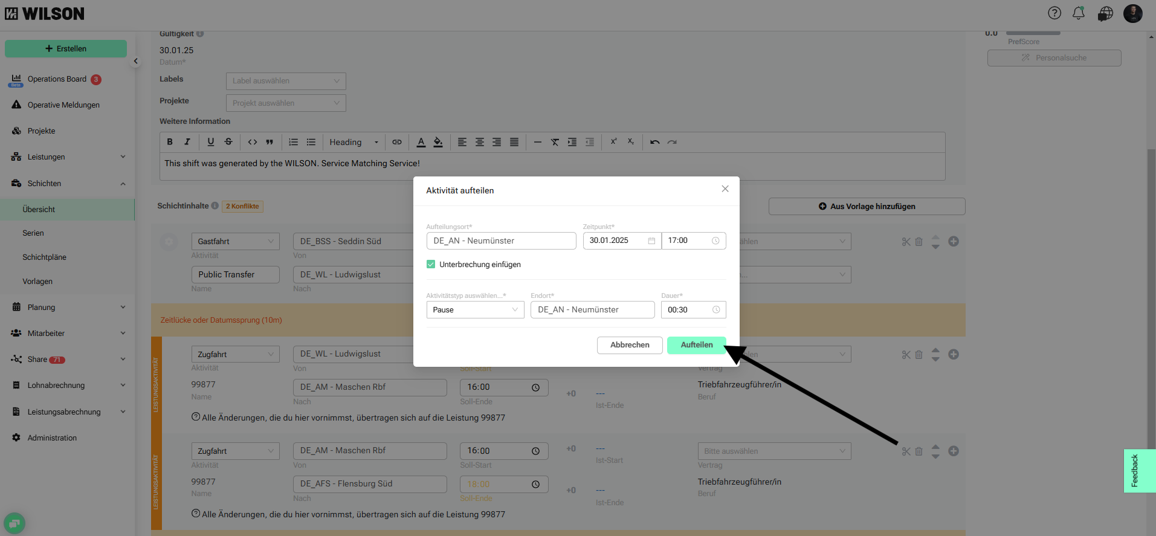Undo the last edit in the editor
1156x536 pixels.
point(655,142)
